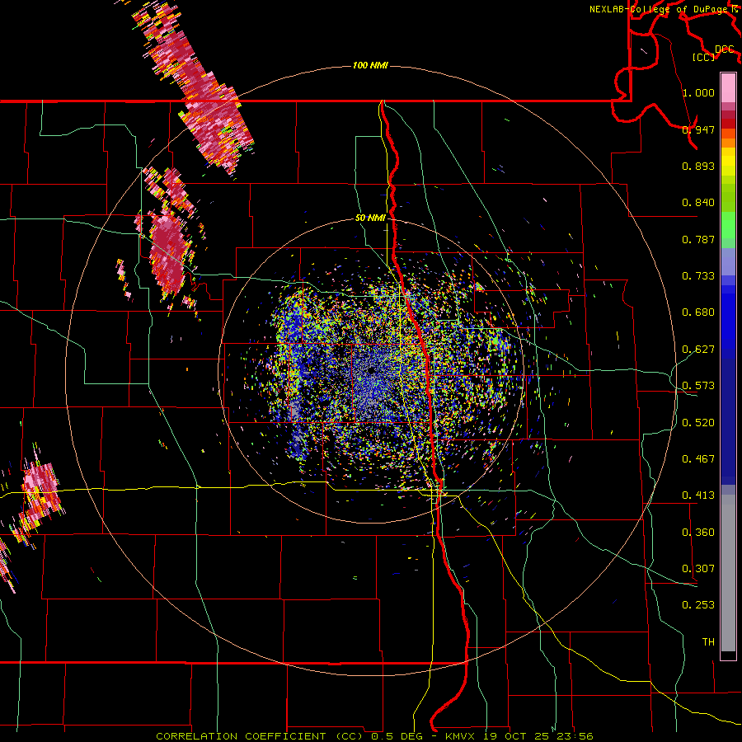Pick the light pink segment of the color bar
This screenshot has width=742, height=742.
728,88
